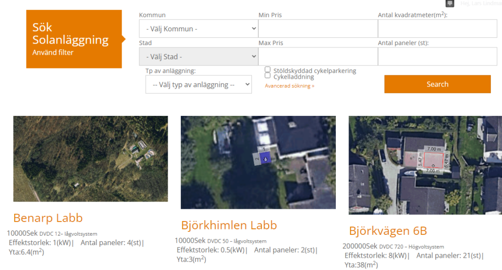Click the blue solar panel marker on the Björkhimlen map

[x=265, y=158]
